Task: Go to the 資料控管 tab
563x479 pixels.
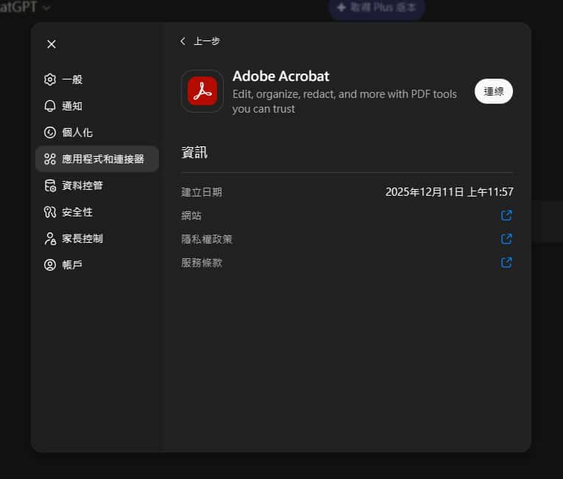Action: coord(97,185)
